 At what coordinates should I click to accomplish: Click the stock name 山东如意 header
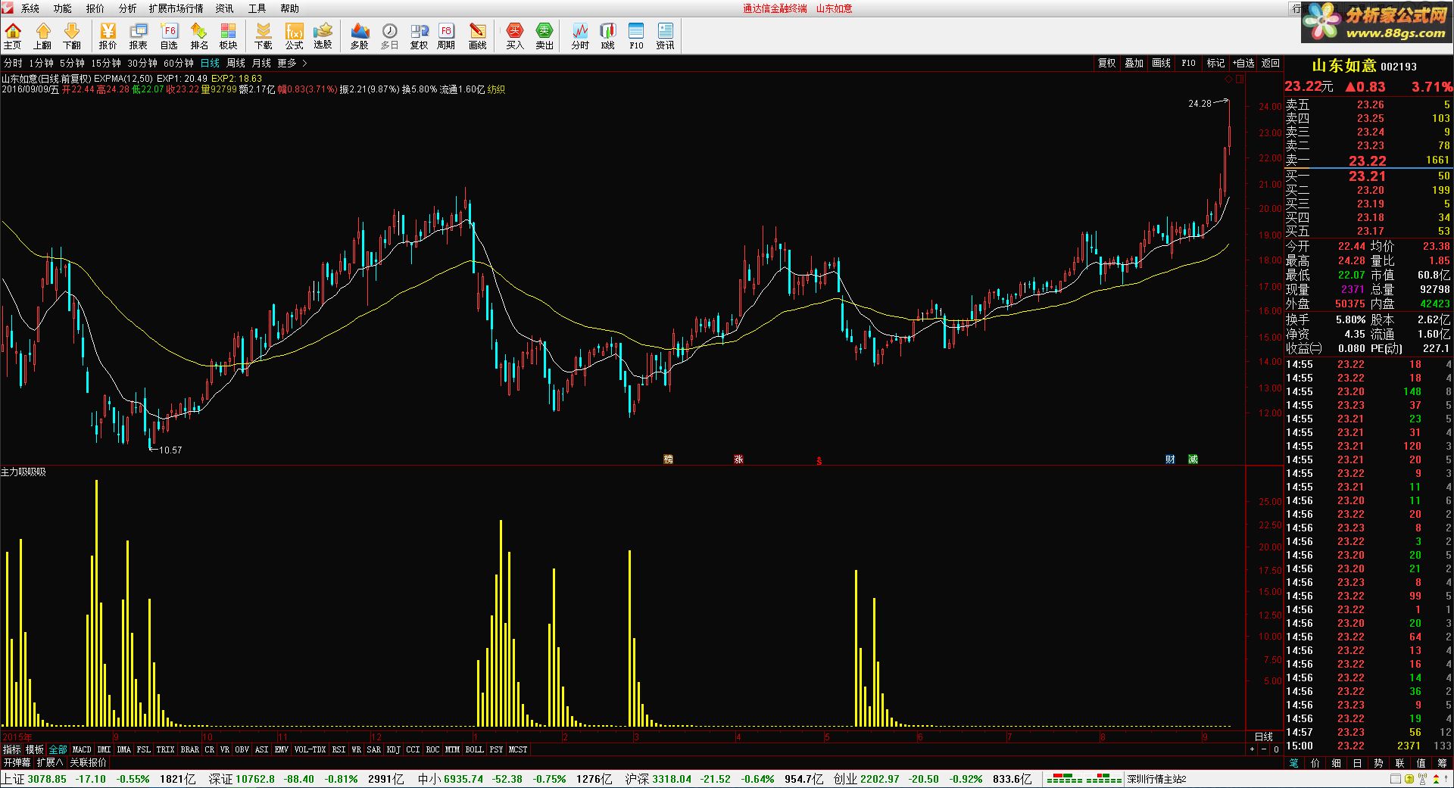click(1343, 66)
